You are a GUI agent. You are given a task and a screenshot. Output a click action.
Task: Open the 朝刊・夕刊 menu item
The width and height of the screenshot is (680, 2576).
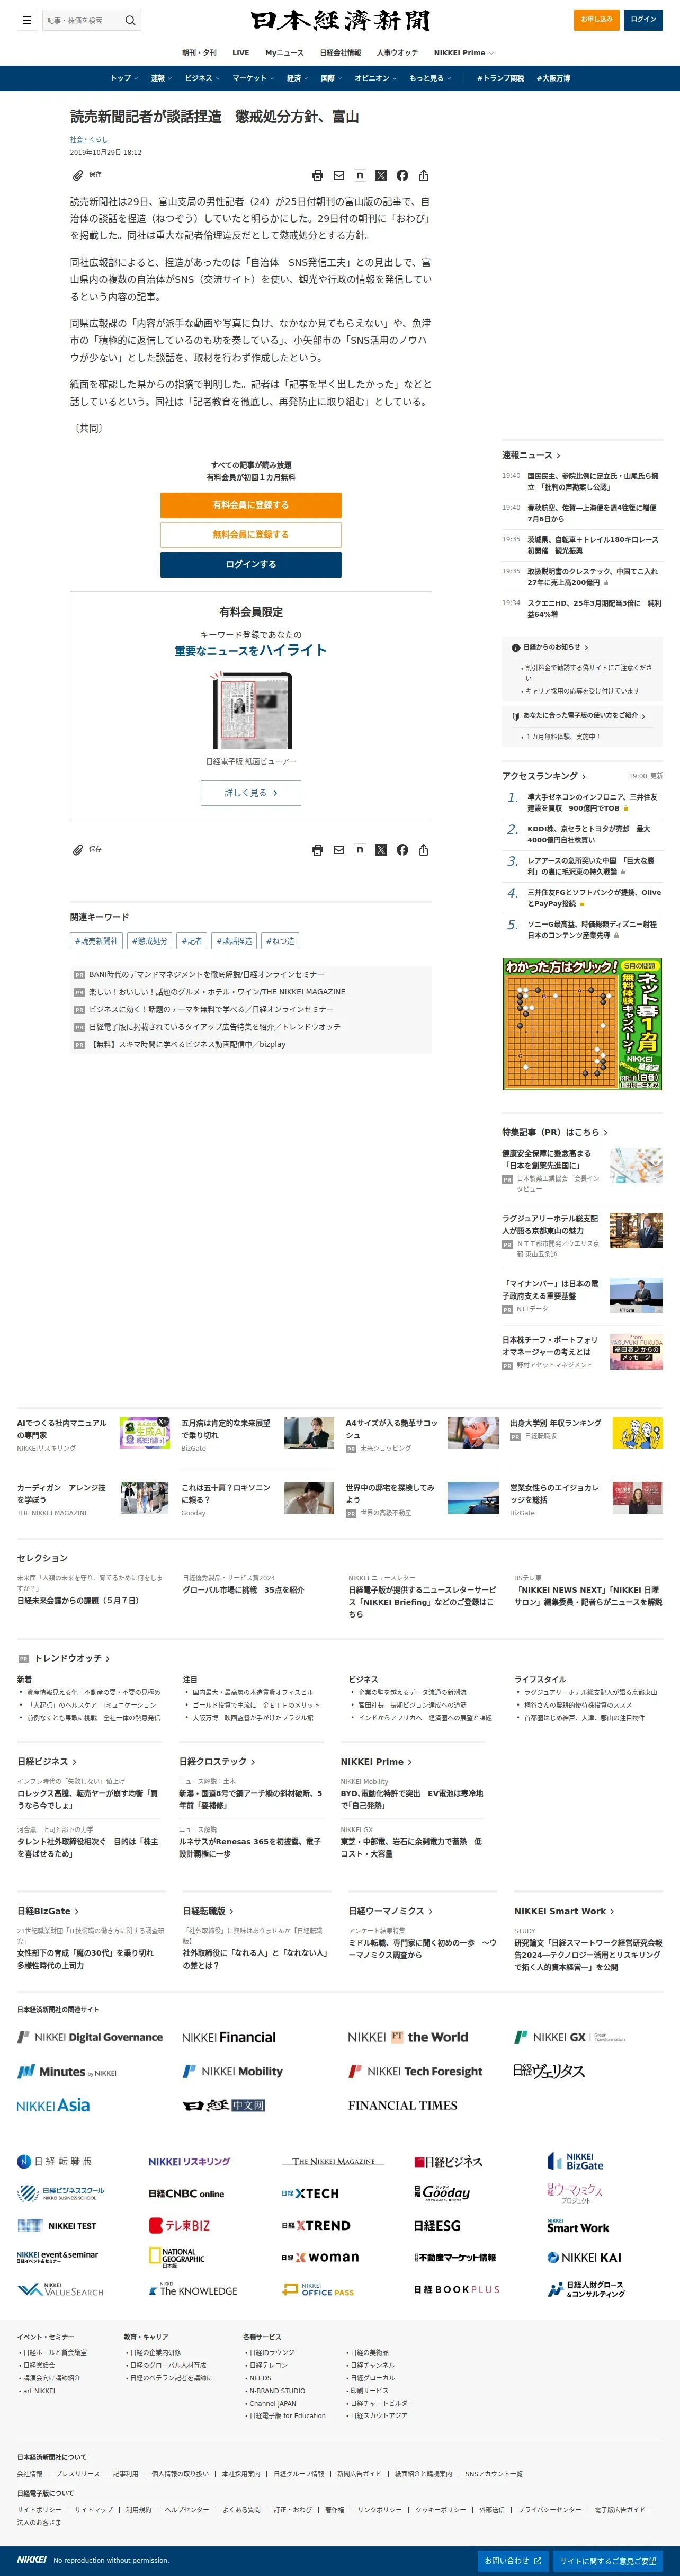point(199,53)
